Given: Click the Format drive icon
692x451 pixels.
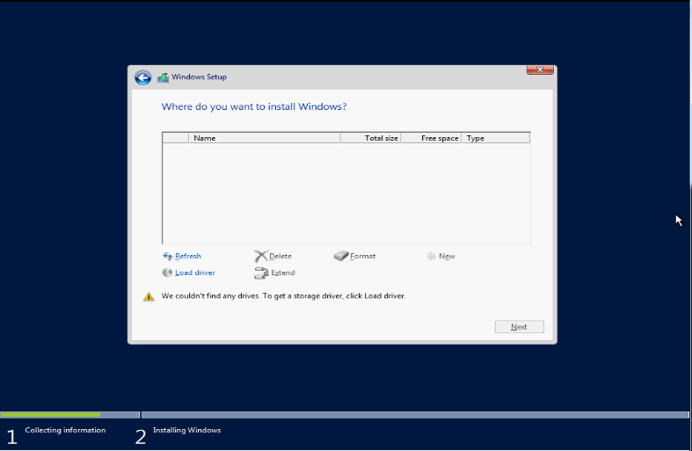Looking at the screenshot, I should (x=340, y=256).
